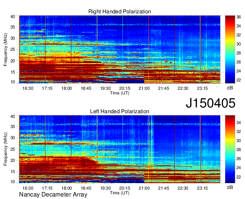Click the 30 MHz tick of Right Handed plot
Image resolution: width=245 pixels, height=199 pixels.
(13, 38)
